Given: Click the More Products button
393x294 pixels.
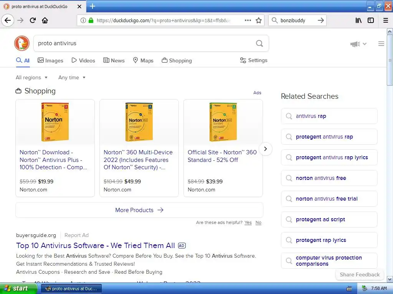Looking at the screenshot, I should tap(139, 210).
